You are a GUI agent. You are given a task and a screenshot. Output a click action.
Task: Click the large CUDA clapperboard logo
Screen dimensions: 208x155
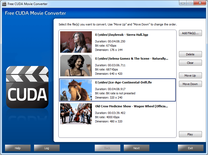click(x=27, y=87)
